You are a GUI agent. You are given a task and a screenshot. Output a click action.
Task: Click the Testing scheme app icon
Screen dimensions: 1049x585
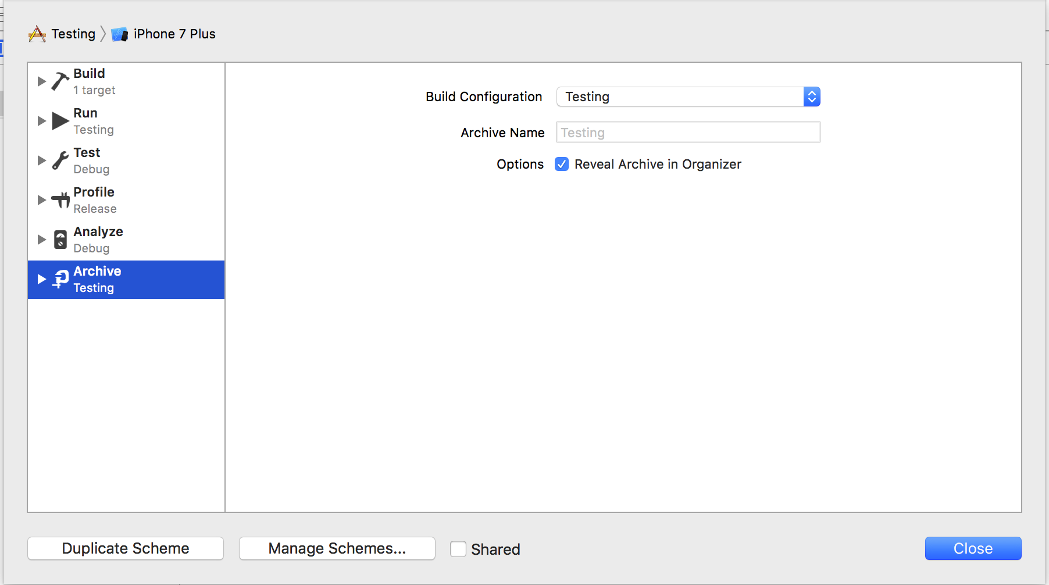pyautogui.click(x=37, y=34)
